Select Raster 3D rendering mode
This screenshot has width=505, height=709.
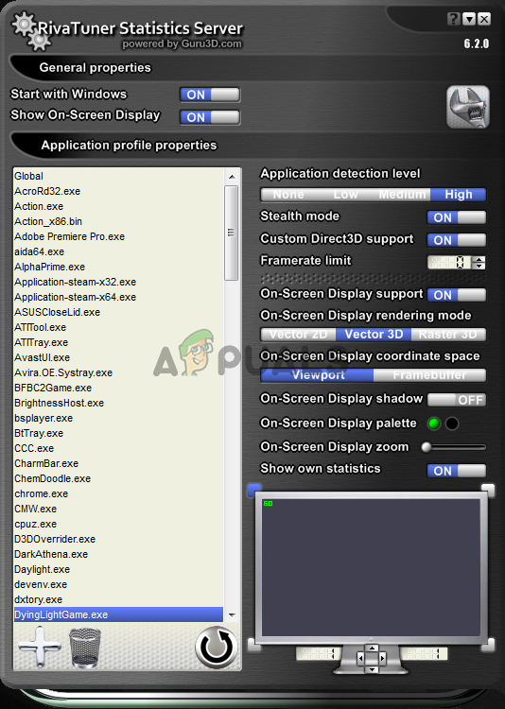pos(448,334)
